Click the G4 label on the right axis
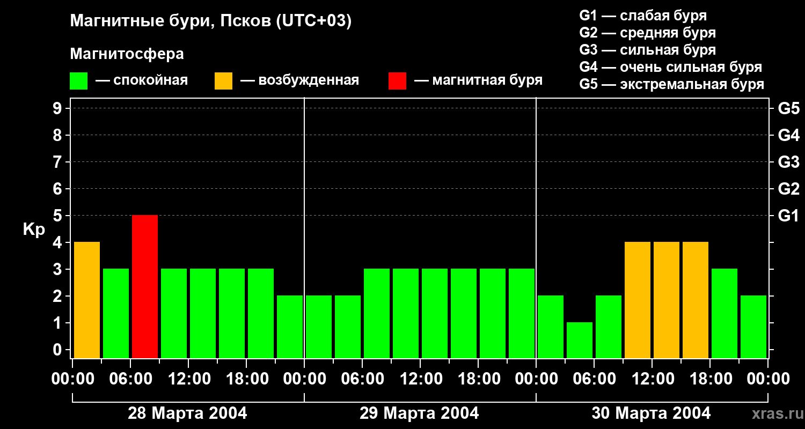Viewport: 805px width, 429px height. (788, 135)
